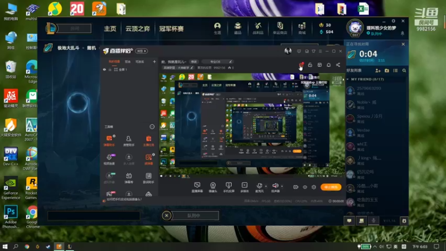Lock the 全屏 1 source
The width and height of the screenshot is (446, 251).
click(x=110, y=69)
